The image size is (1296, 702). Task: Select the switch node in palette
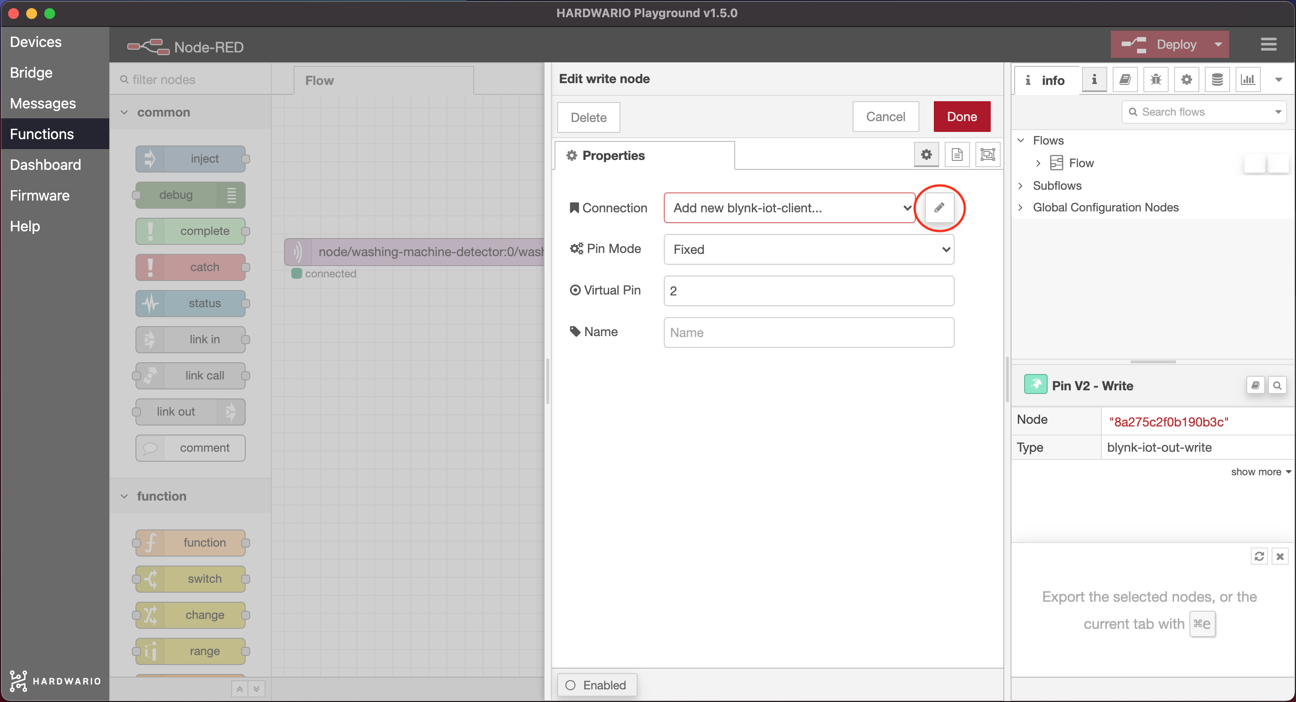coord(191,579)
